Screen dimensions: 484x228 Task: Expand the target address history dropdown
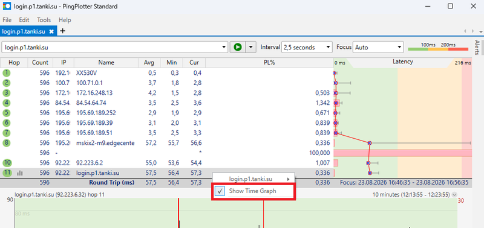click(x=224, y=48)
